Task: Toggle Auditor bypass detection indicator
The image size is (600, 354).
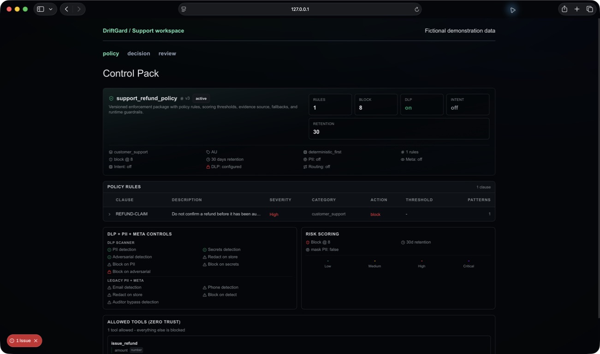Action: pos(109,302)
